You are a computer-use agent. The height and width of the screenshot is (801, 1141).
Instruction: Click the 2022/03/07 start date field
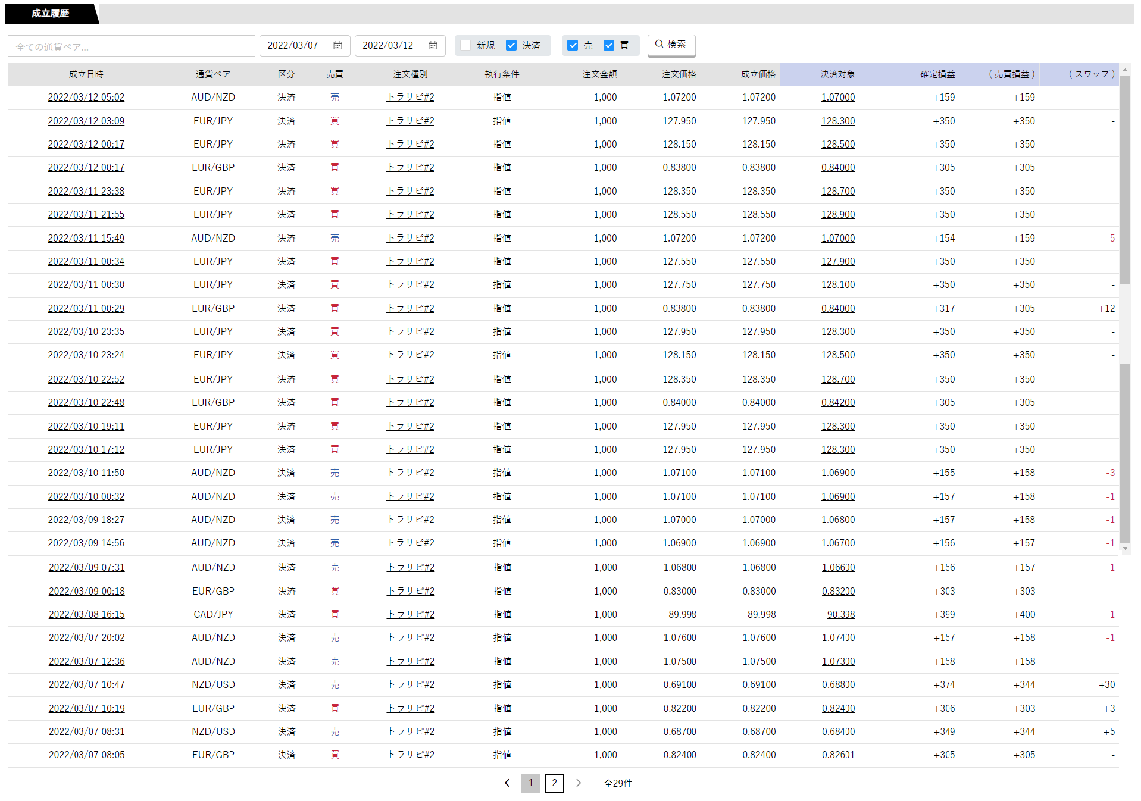pyautogui.click(x=305, y=46)
